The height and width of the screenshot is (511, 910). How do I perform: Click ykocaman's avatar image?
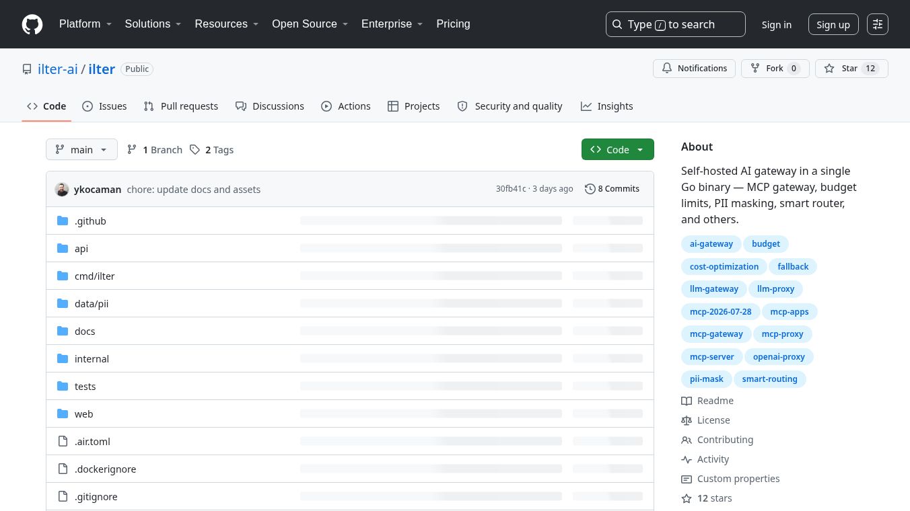tap(62, 190)
